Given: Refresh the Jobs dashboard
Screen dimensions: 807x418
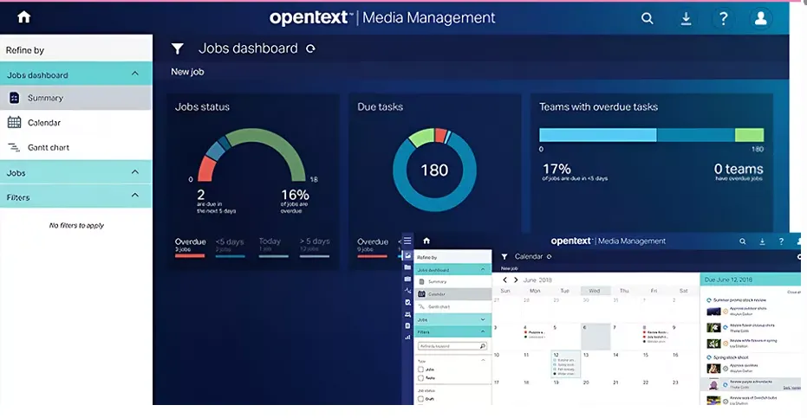Looking at the screenshot, I should tap(310, 48).
